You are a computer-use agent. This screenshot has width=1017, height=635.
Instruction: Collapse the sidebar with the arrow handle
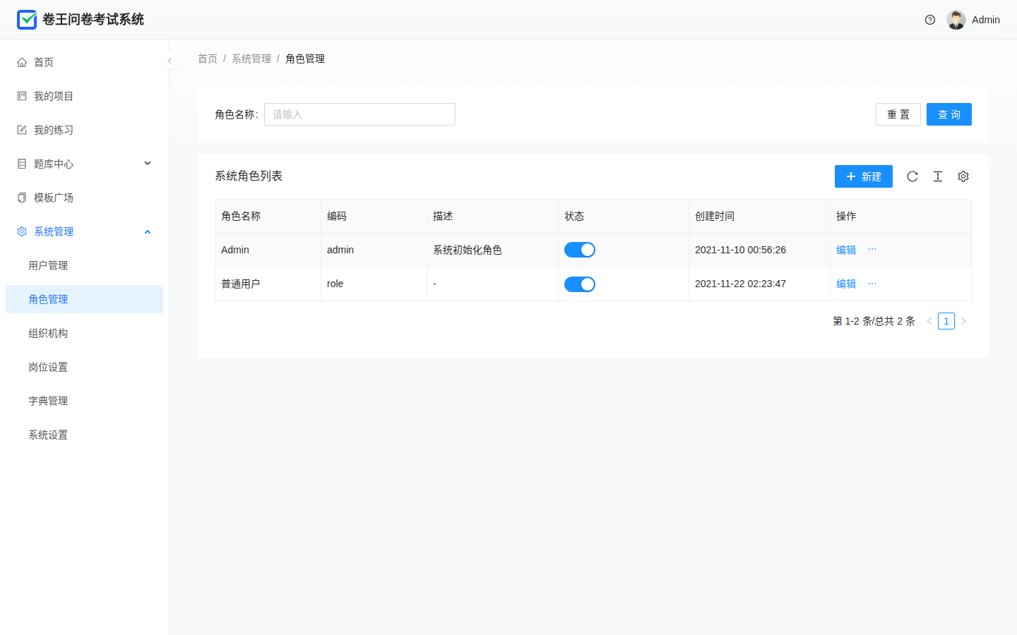pyautogui.click(x=169, y=61)
